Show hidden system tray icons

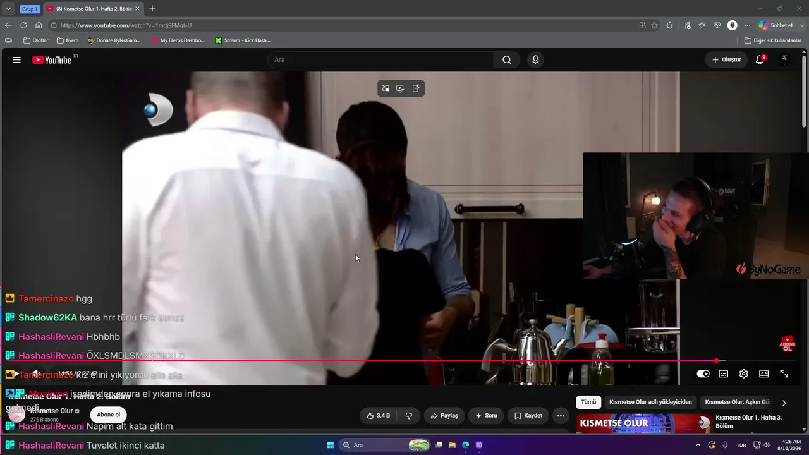coord(698,445)
